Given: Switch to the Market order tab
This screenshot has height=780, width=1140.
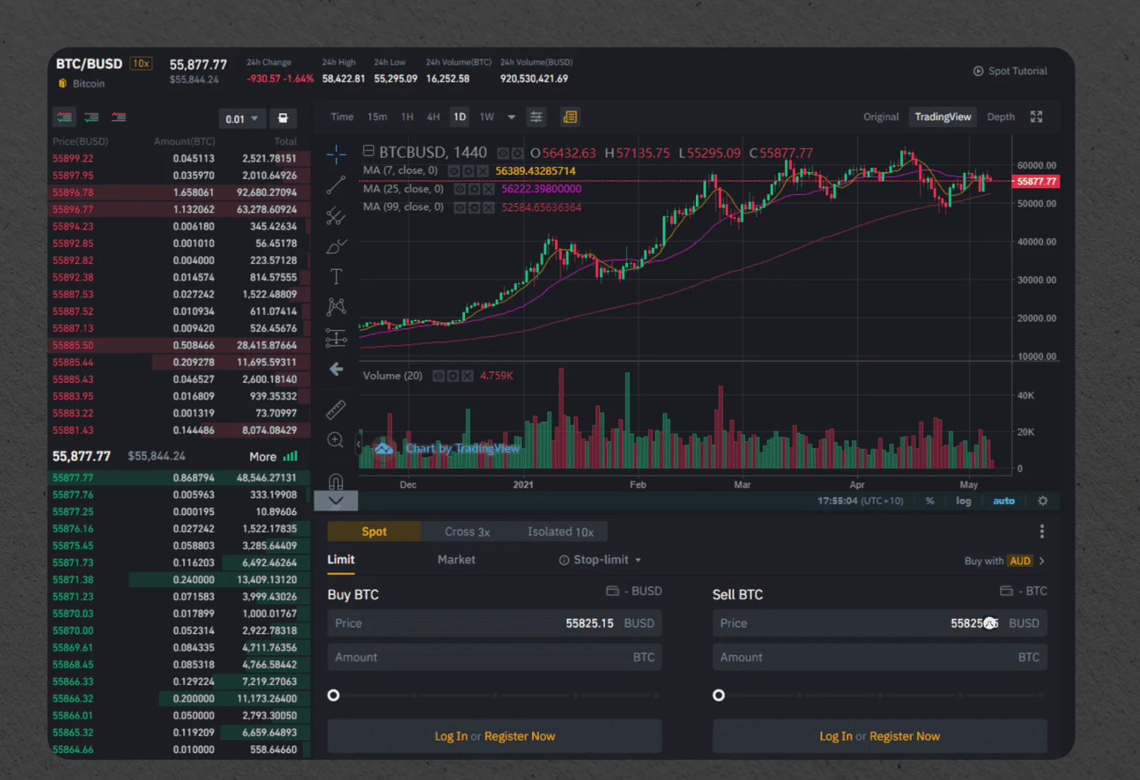Looking at the screenshot, I should pos(456,559).
